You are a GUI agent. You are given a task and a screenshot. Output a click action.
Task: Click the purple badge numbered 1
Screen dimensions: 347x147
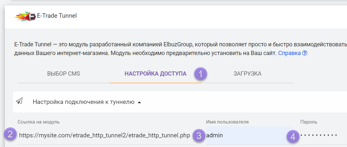[201, 74]
